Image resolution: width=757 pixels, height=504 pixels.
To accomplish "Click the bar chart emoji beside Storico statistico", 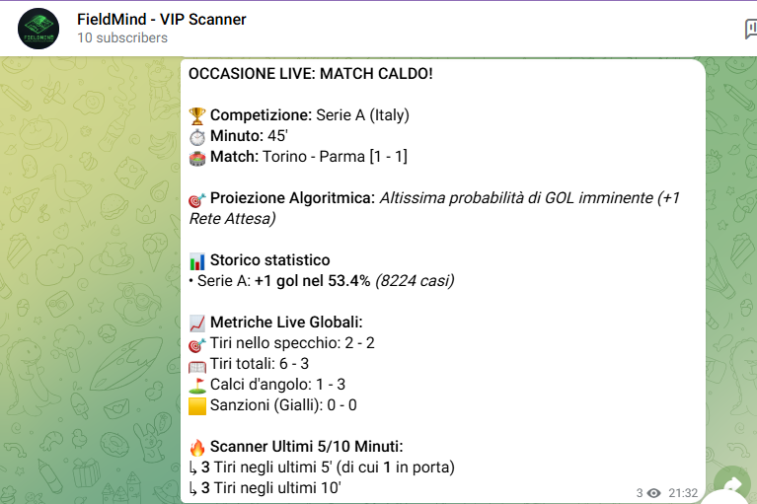I will pyautogui.click(x=197, y=260).
